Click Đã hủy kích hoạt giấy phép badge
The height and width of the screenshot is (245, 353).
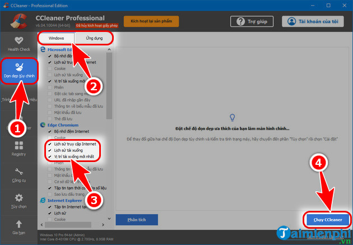coord(97,25)
